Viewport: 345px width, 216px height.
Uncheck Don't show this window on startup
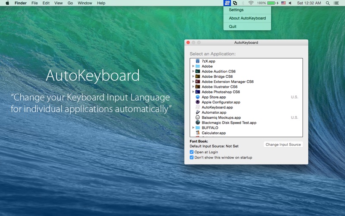pos(191,157)
